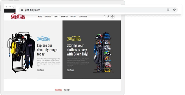Select the HOME menu item
The image size is (185, 95).
point(40,17)
